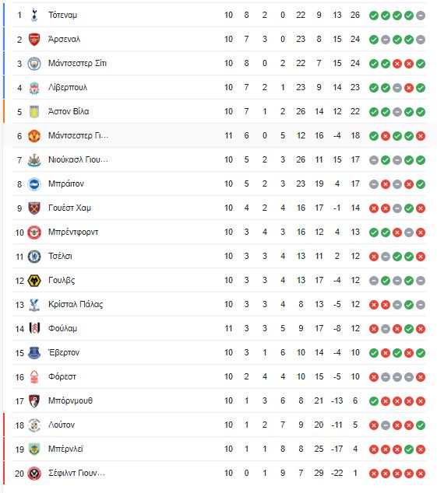The image size is (437, 493).
Task: Click the Φούλαμ club crest icon
Action: pos(34,329)
